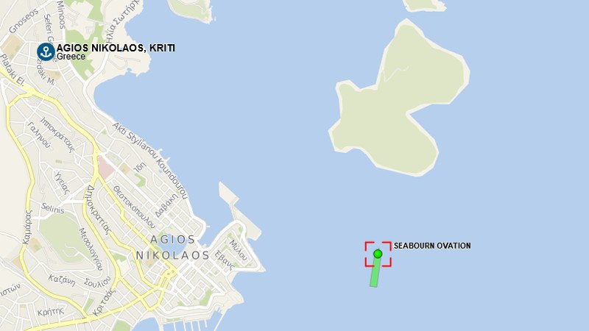
Task: Select the green Seabourn Ovation ship marker
Action: [378, 254]
